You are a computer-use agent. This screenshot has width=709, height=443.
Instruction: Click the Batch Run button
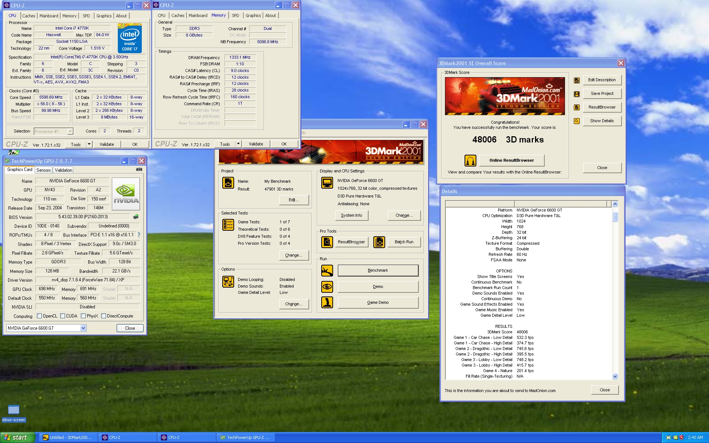pos(404,242)
